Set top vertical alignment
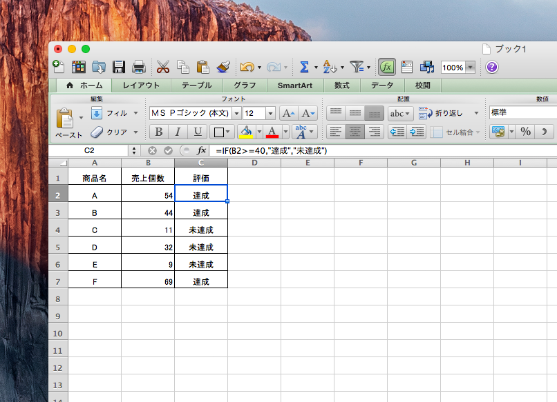This screenshot has height=402, width=557. coord(336,113)
